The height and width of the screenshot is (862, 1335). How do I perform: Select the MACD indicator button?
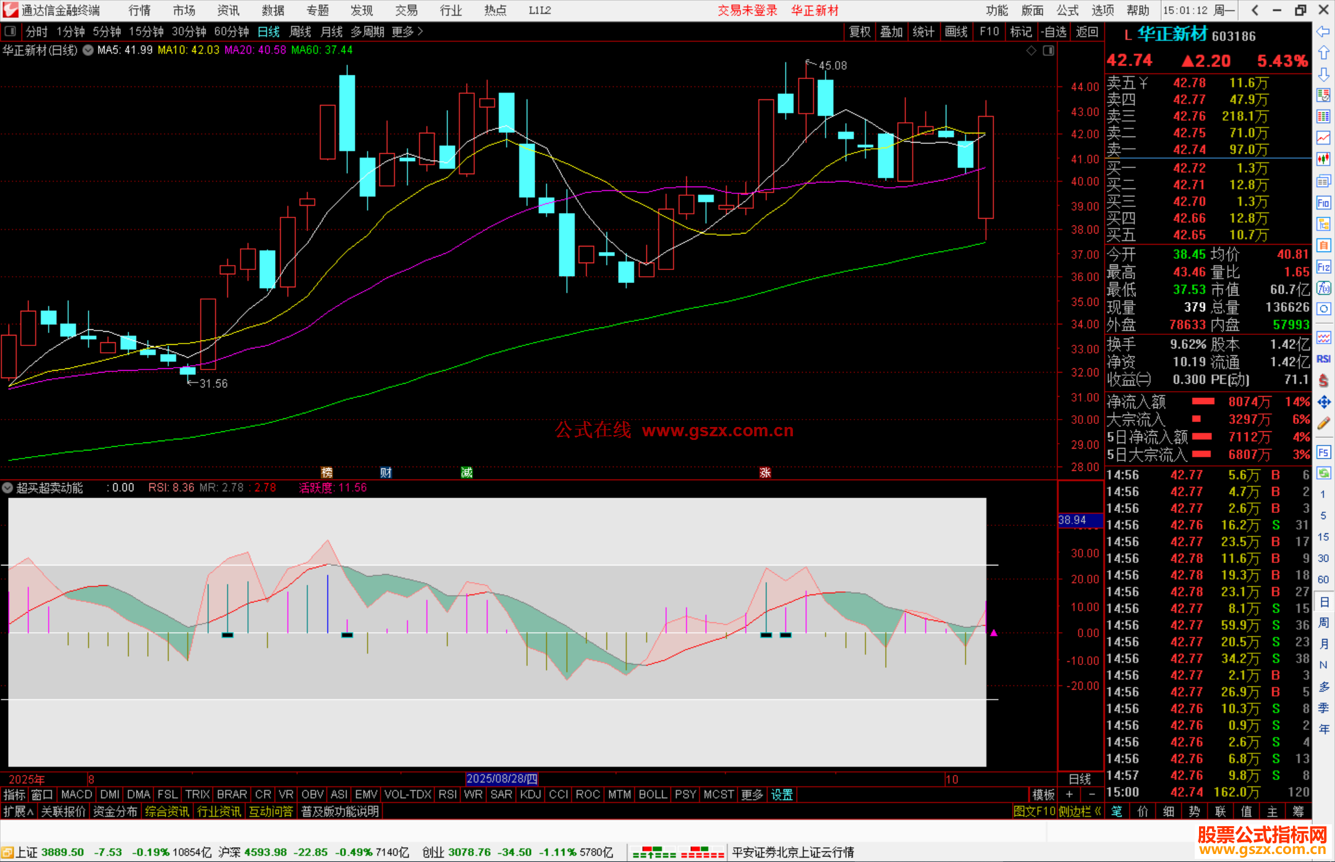pyautogui.click(x=77, y=795)
